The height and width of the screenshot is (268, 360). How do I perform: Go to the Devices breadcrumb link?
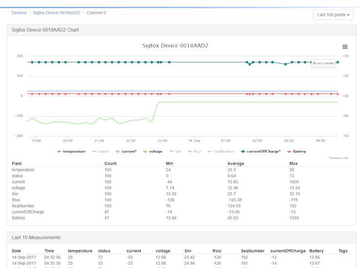(19, 13)
